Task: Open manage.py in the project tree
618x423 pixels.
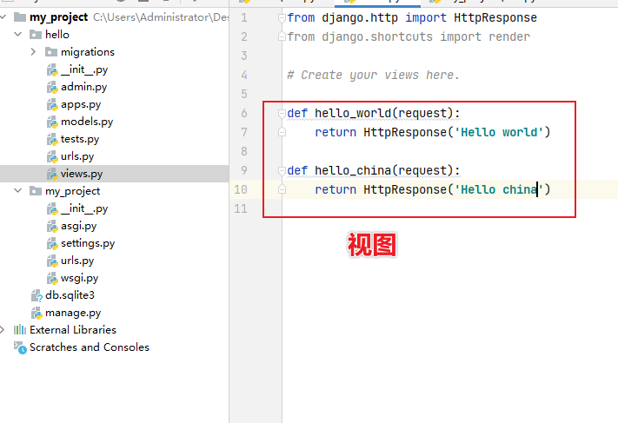Action: [73, 313]
